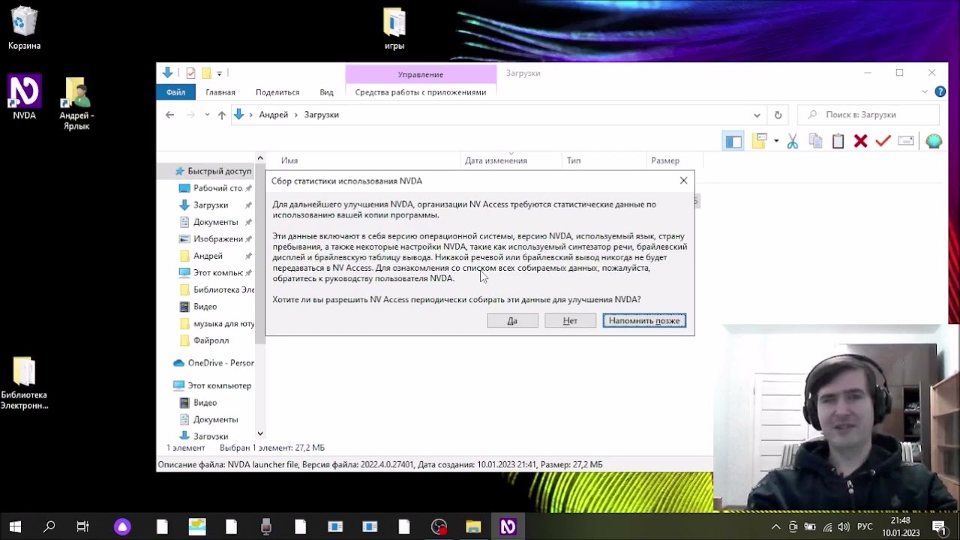Open Classic Shell settings shell icon
960x540 pixels.
click(x=934, y=141)
